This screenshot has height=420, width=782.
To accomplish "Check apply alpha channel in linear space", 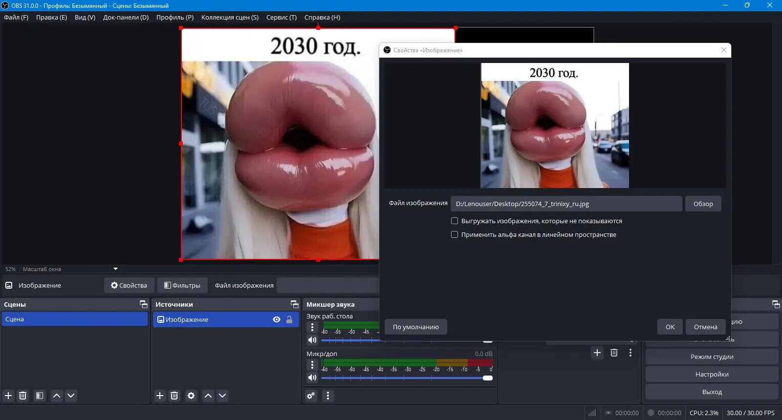I will click(455, 234).
